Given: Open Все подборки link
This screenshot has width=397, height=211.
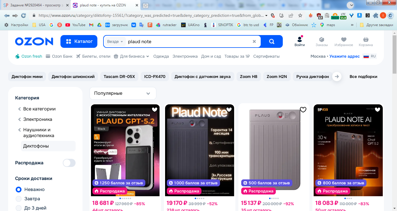Looking at the screenshot, I should click(x=364, y=77).
